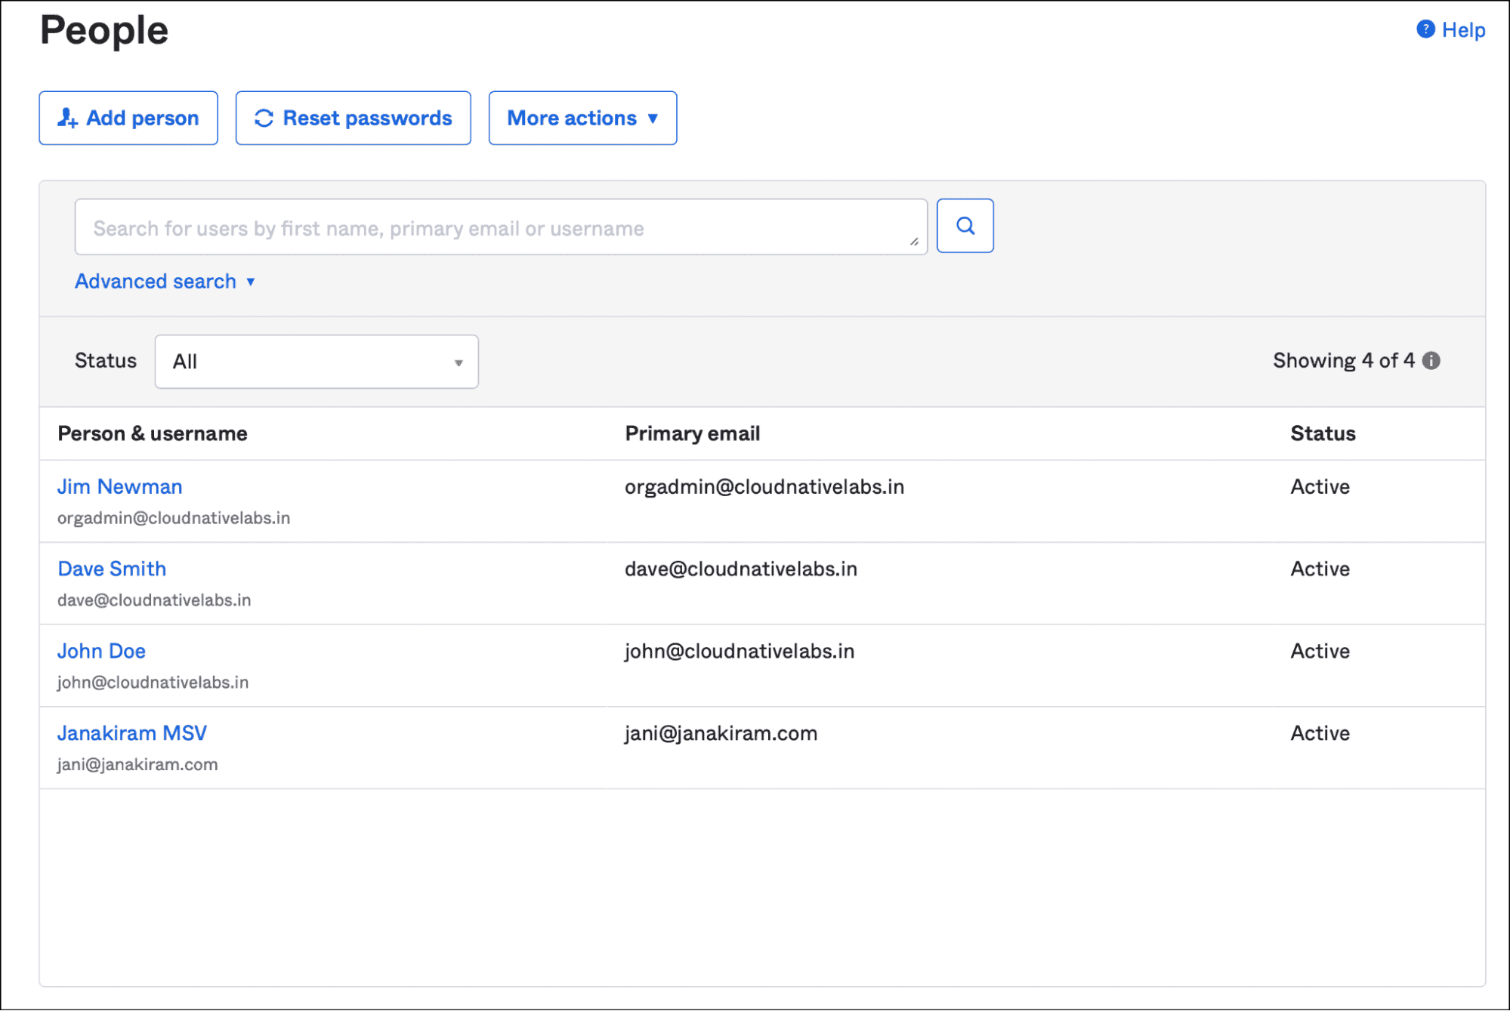Viewport: 1510px width, 1011px height.
Task: Click the Primary email column header
Action: pyautogui.click(x=692, y=433)
